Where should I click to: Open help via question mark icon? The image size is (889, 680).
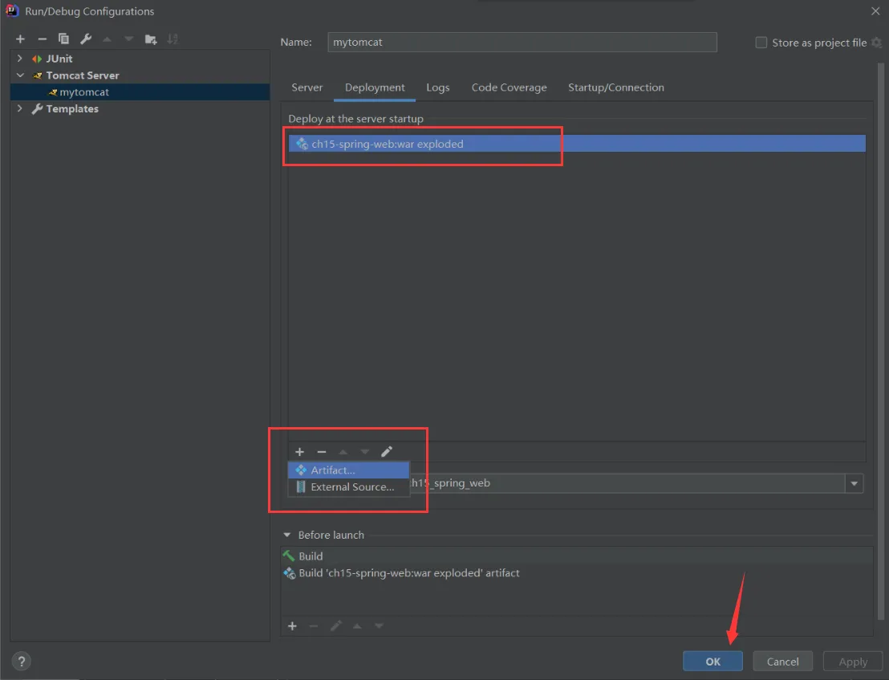coord(22,662)
